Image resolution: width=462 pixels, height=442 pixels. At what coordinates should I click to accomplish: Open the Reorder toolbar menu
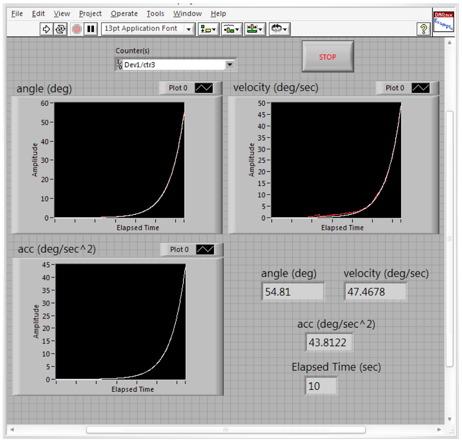[279, 29]
